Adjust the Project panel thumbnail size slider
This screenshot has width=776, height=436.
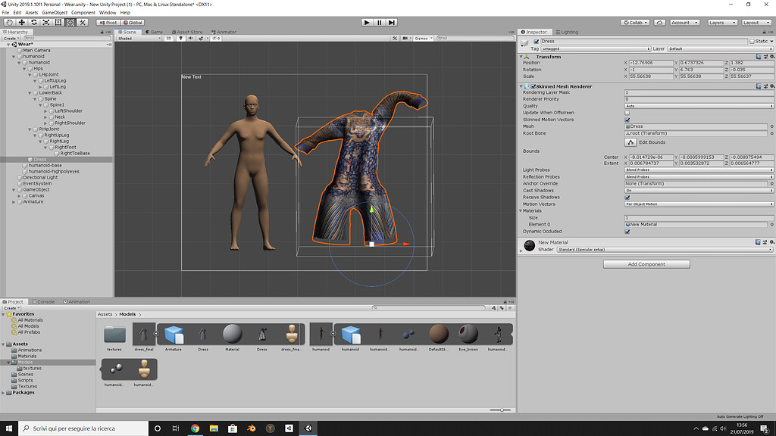click(501, 410)
